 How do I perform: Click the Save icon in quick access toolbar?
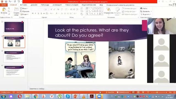[x=6, y=1]
